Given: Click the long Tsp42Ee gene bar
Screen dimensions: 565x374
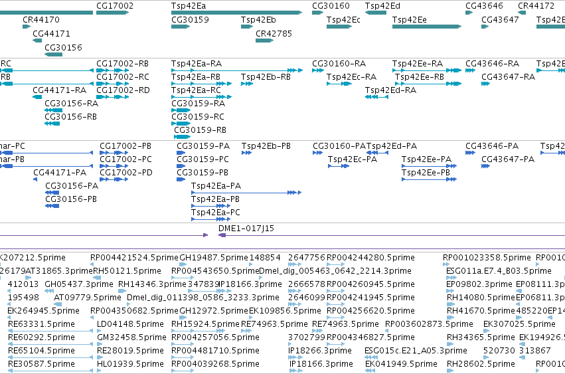Looking at the screenshot, I should pos(427,27).
